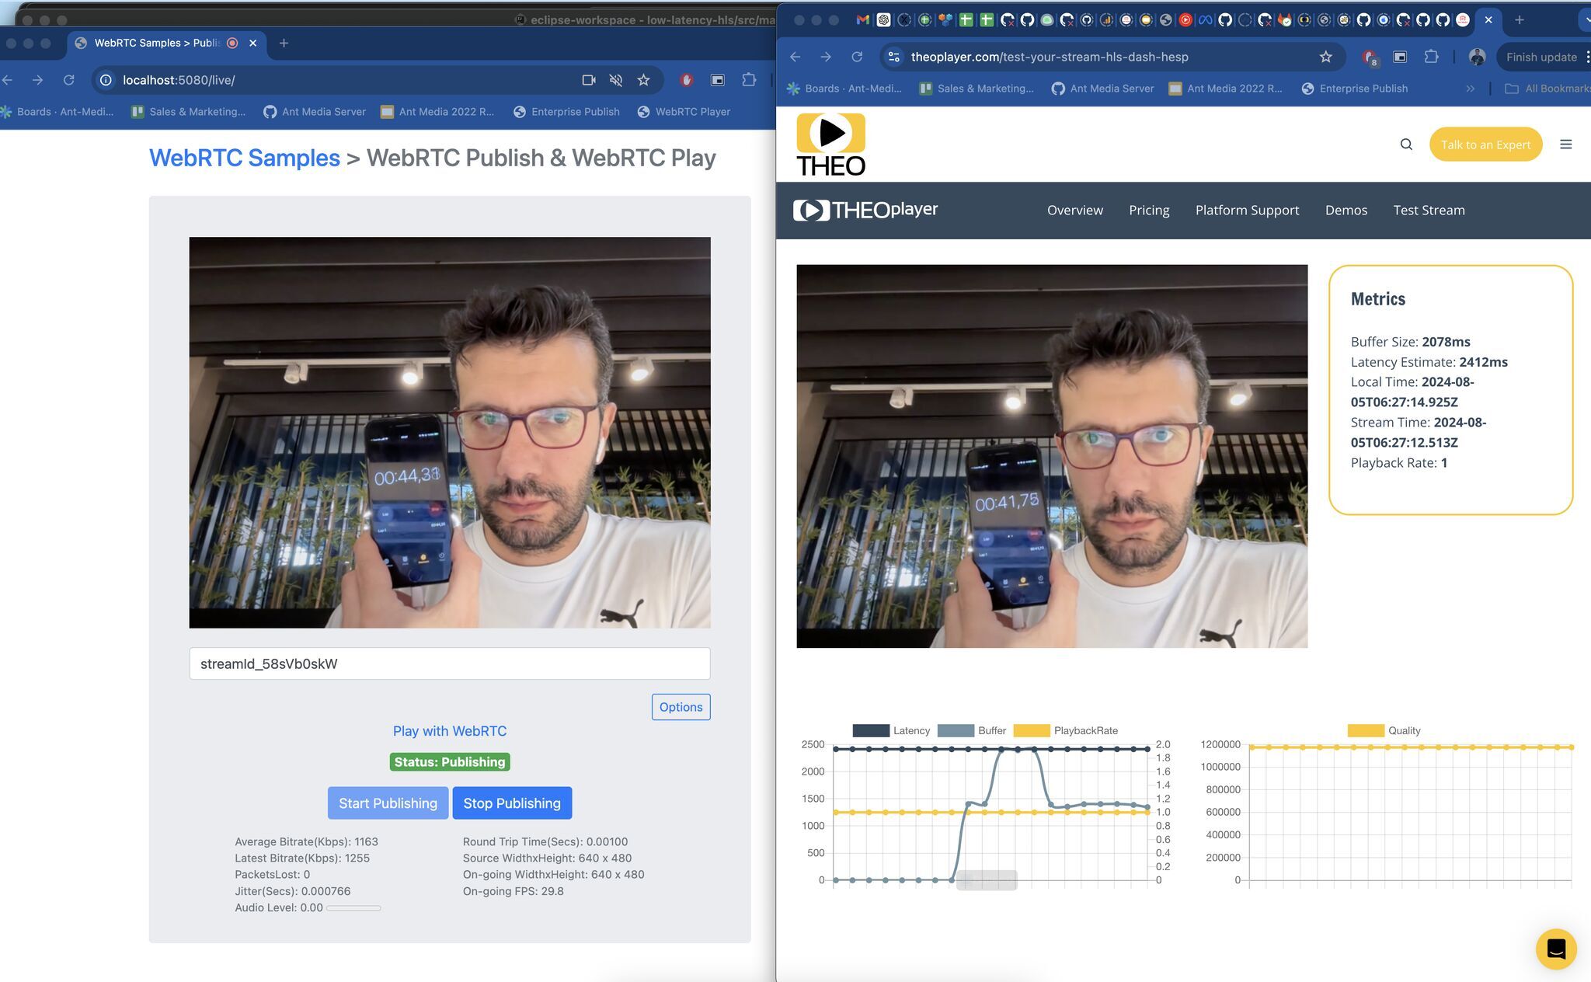Expand the Options button
The width and height of the screenshot is (1591, 982).
[681, 707]
